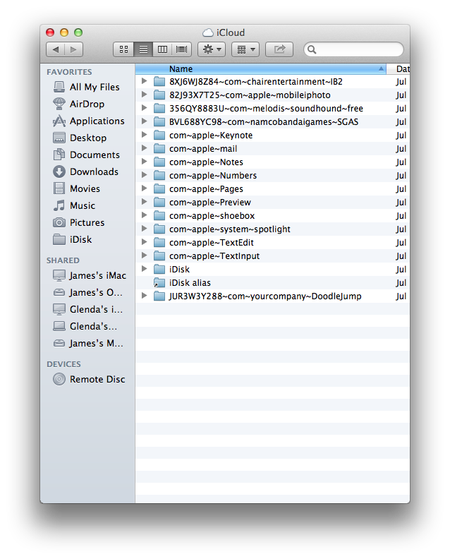Image resolution: width=450 pixels, height=559 pixels.
Task: Switch to icon view
Action: coord(123,49)
